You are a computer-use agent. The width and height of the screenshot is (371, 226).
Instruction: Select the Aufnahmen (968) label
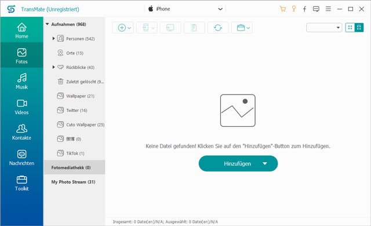coord(68,24)
